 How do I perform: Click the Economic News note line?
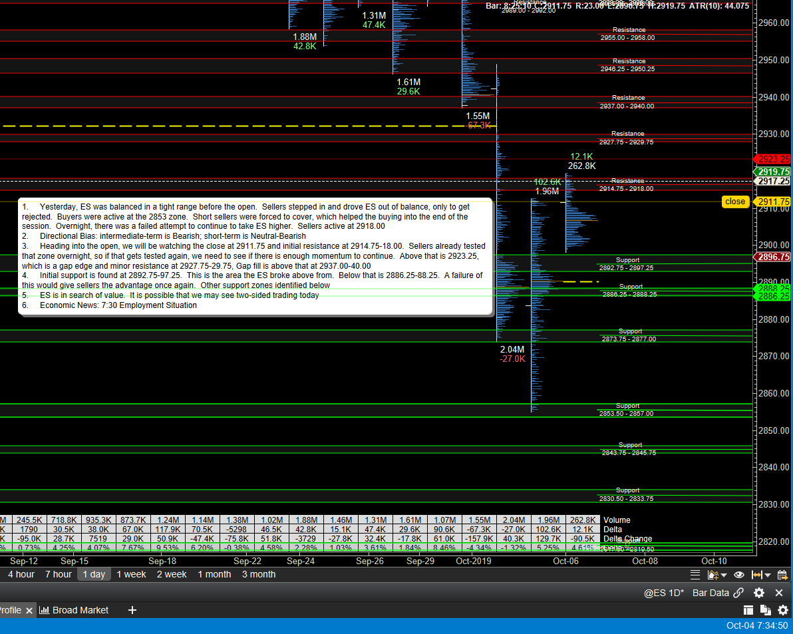coord(109,305)
